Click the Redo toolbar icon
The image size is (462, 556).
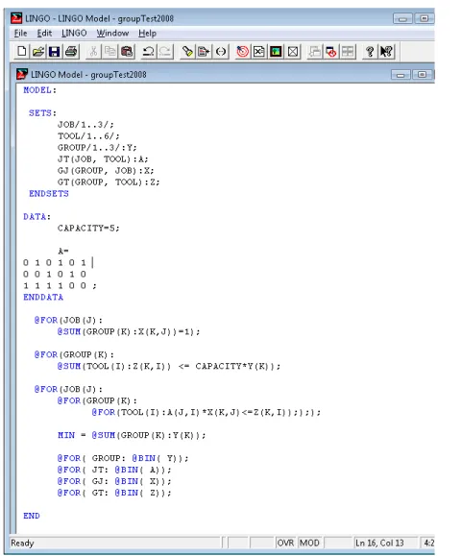tap(165, 52)
